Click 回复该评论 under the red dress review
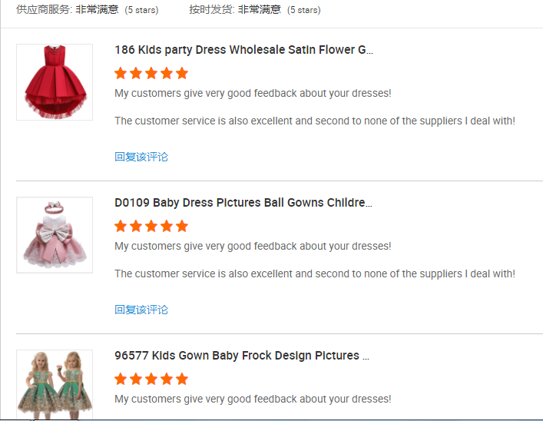The width and height of the screenshot is (543, 421). point(141,157)
